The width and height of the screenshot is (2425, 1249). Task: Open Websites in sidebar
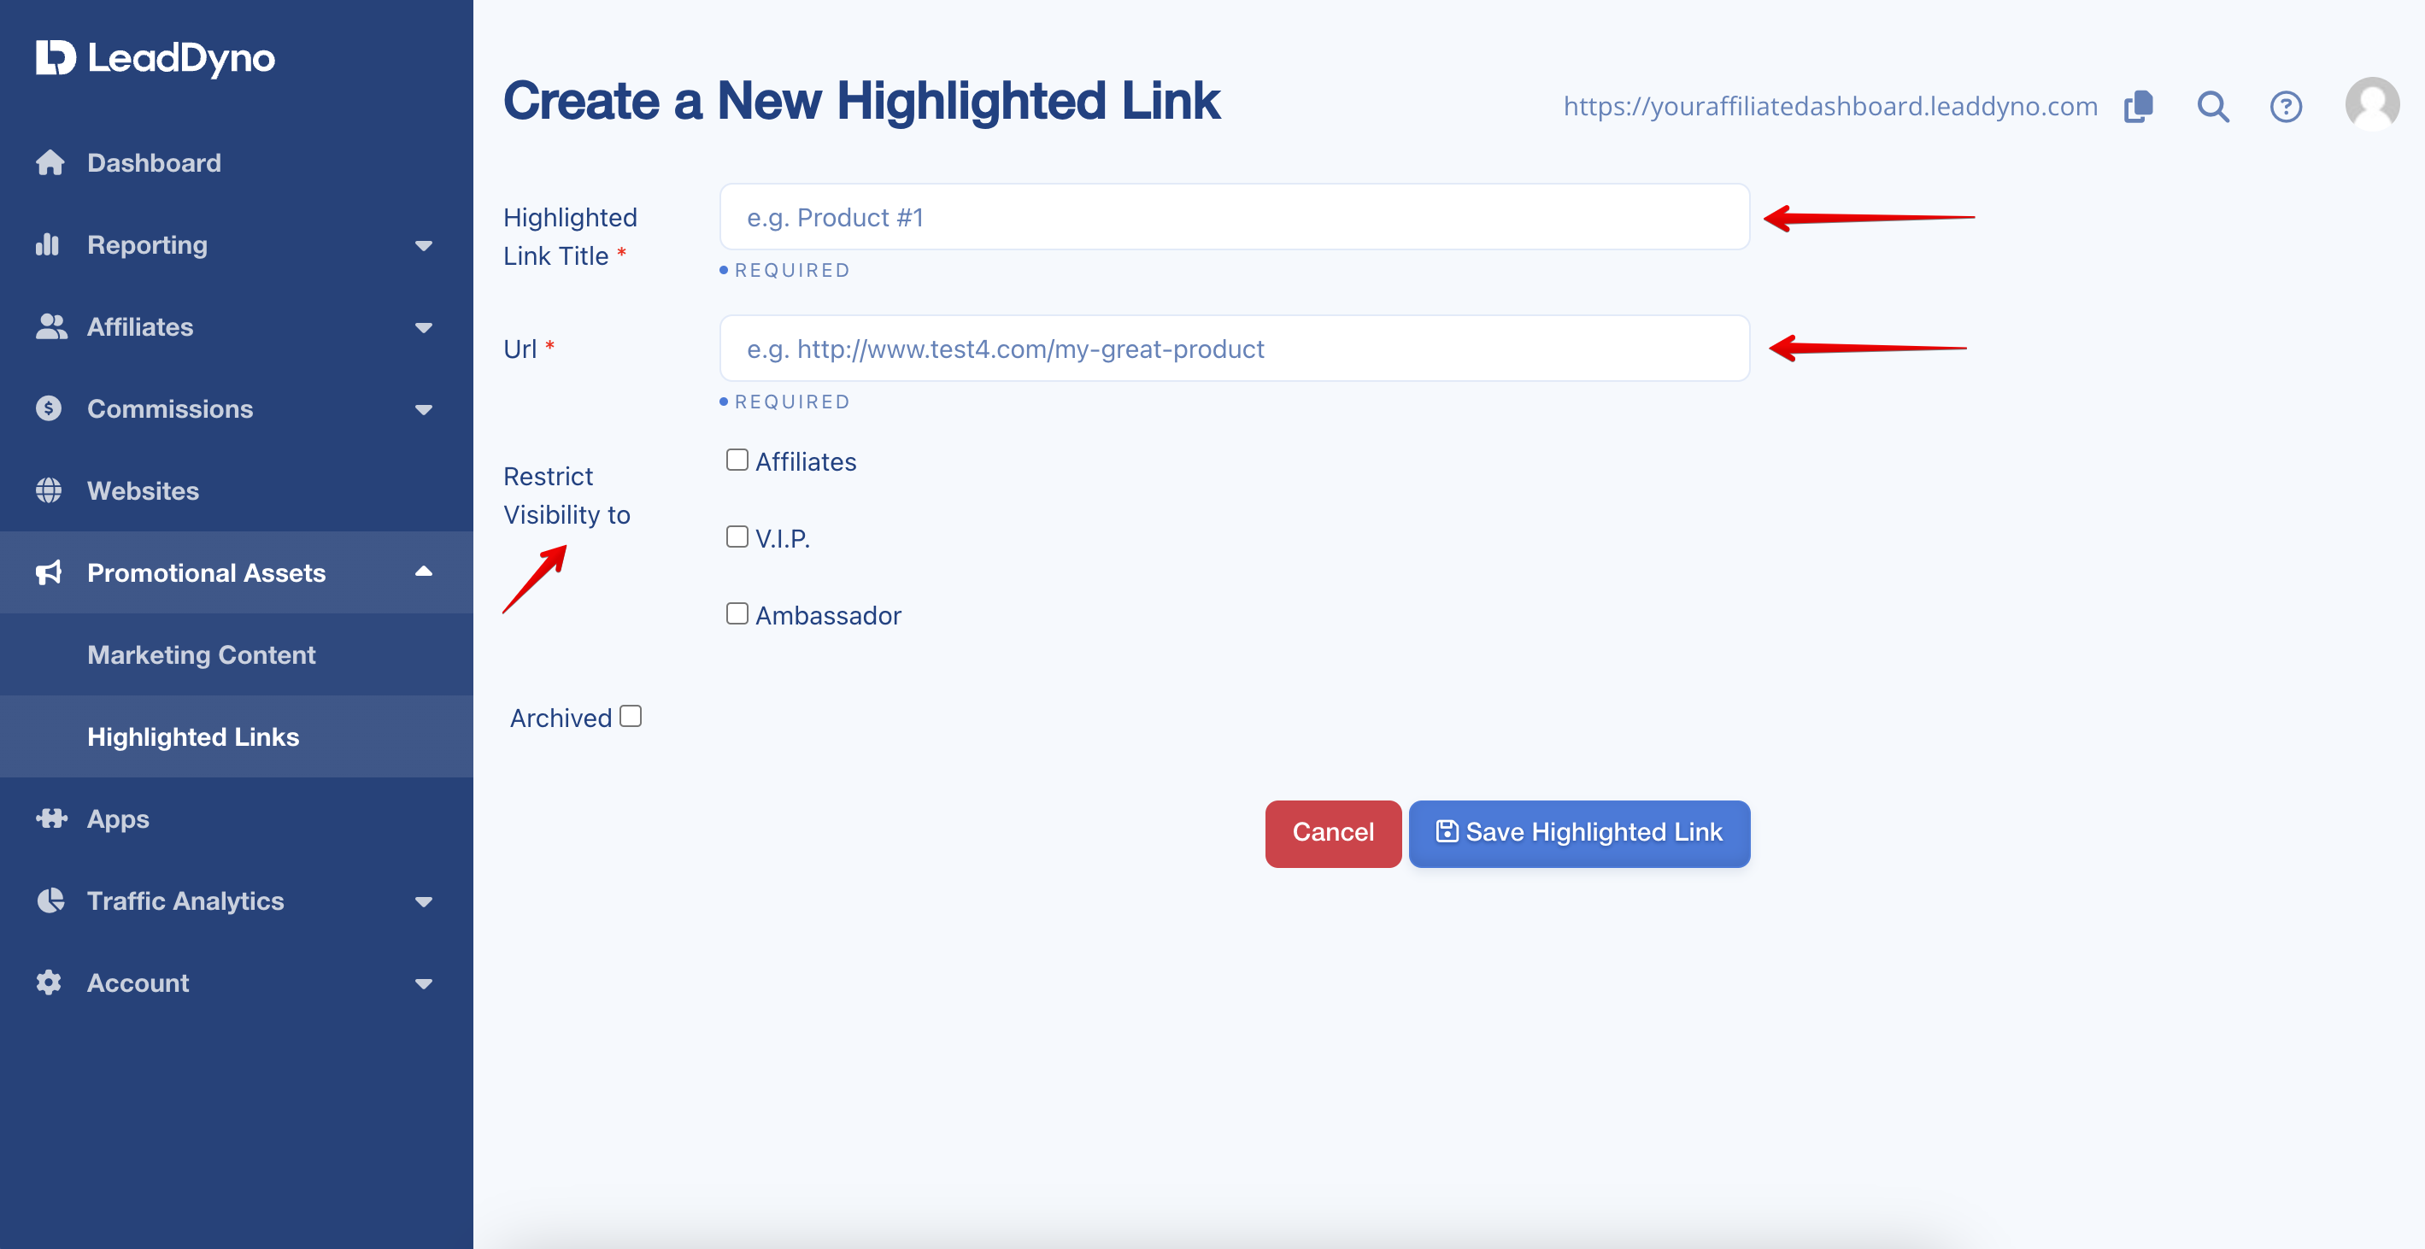(237, 490)
